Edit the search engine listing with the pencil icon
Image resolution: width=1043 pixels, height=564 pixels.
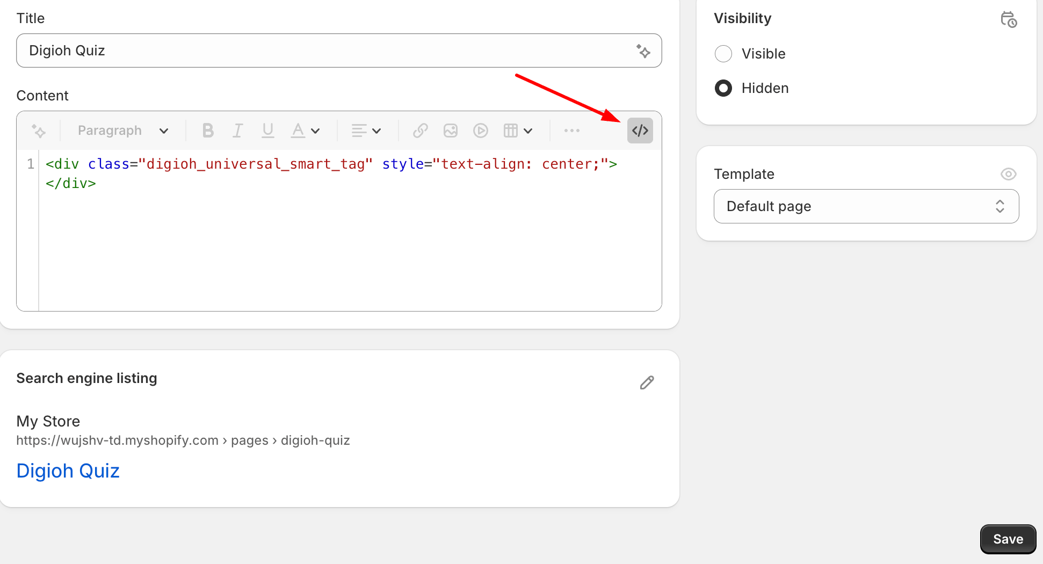pyautogui.click(x=647, y=382)
